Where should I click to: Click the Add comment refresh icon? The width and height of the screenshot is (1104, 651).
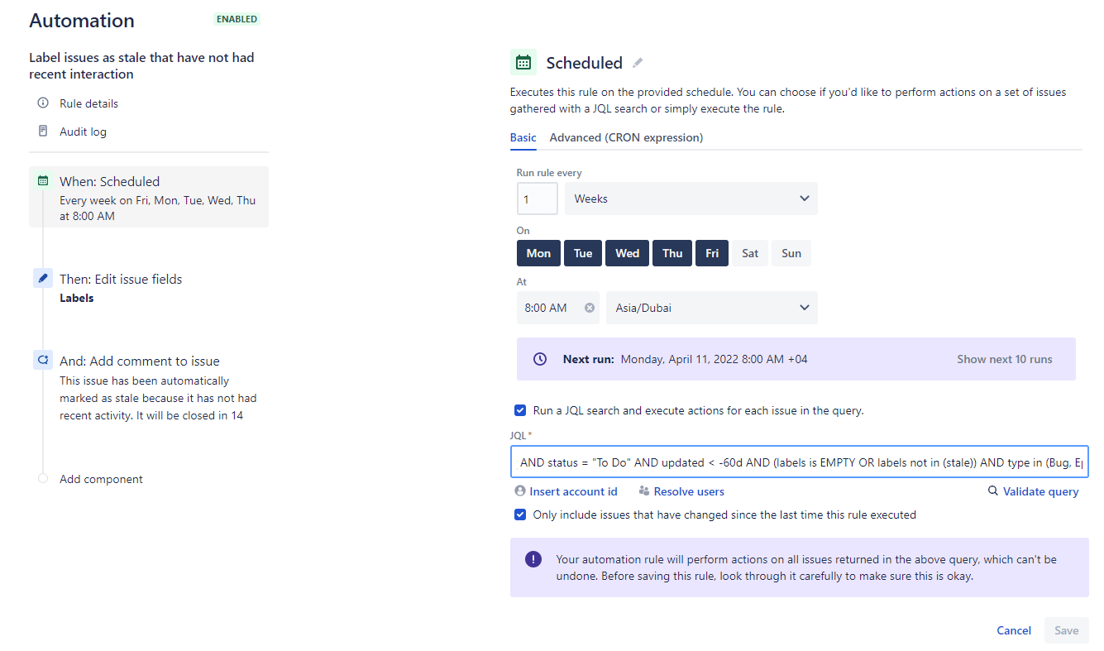pyautogui.click(x=43, y=361)
